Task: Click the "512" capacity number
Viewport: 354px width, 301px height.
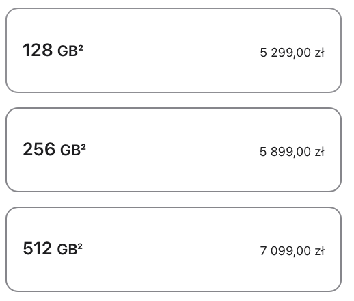Action: coord(38,248)
